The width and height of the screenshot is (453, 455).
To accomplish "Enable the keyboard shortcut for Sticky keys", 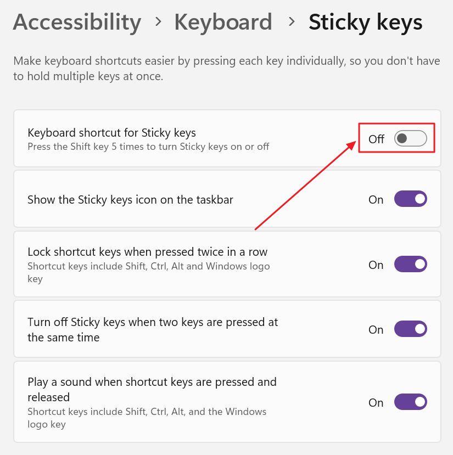I will tap(410, 138).
